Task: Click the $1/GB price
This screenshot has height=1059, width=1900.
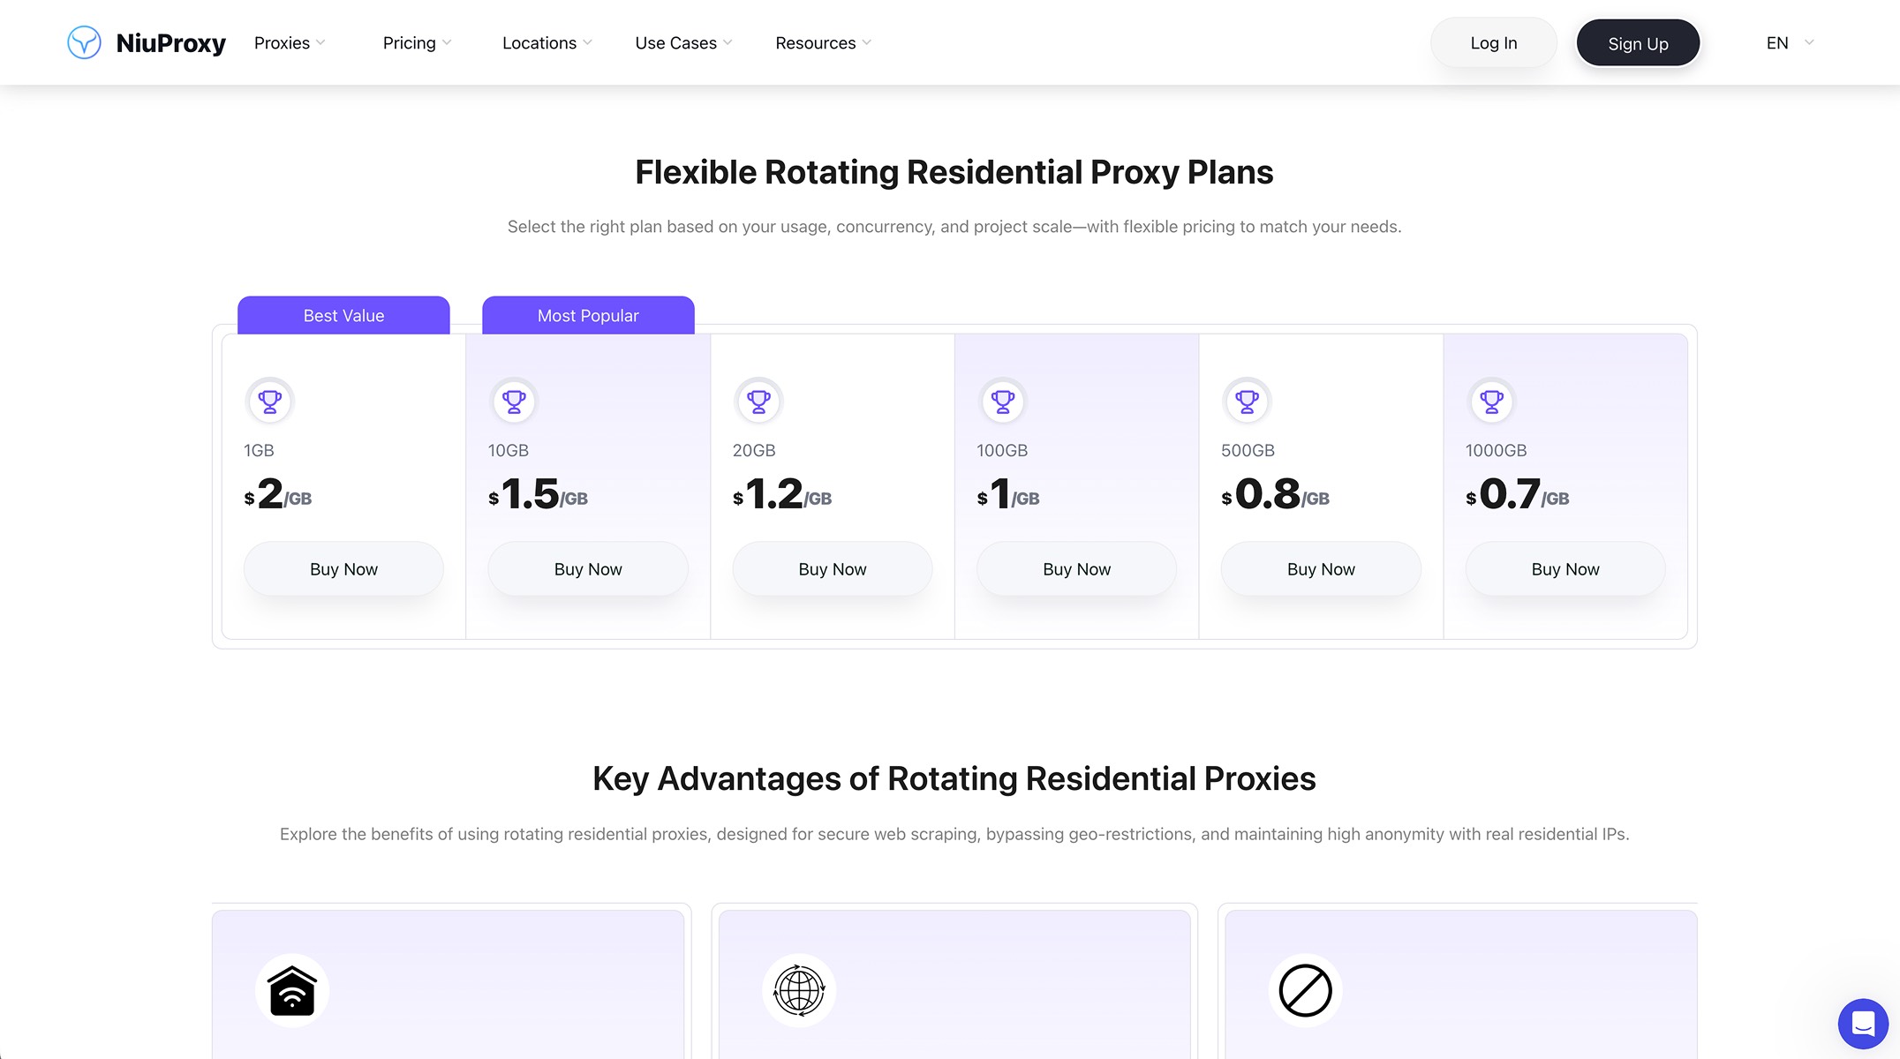Action: click(x=1008, y=494)
